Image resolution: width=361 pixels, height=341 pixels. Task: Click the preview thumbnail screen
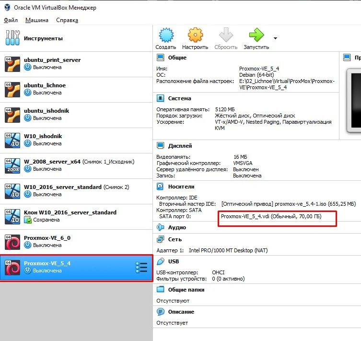coord(356,100)
